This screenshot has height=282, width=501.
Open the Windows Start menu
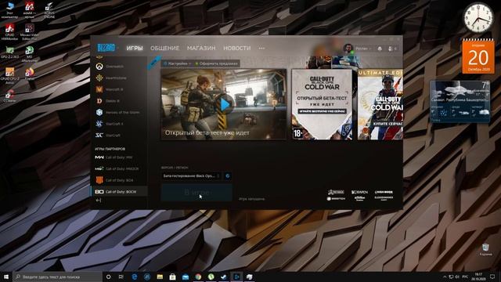click(x=6, y=277)
